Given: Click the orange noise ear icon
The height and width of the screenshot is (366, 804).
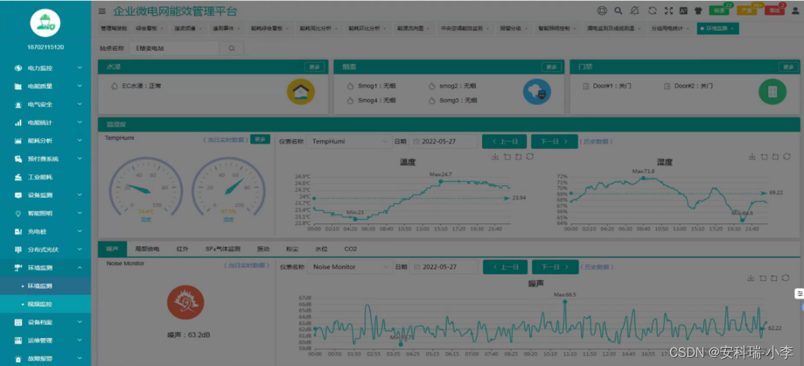Looking at the screenshot, I should [x=185, y=302].
